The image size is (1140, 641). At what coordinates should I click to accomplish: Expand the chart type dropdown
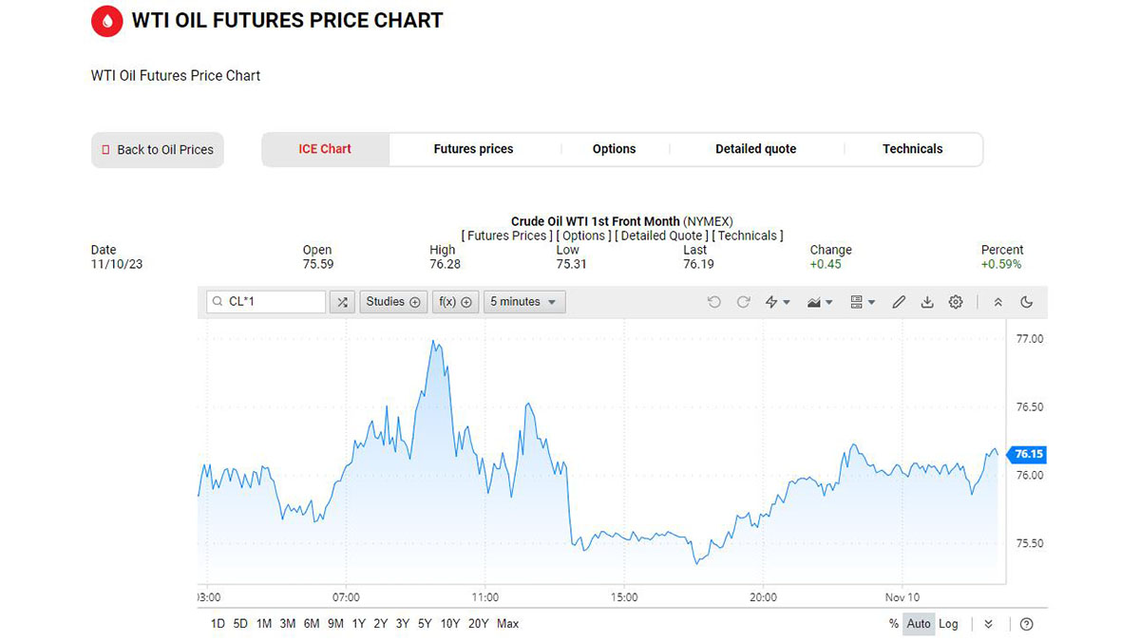pyautogui.click(x=819, y=302)
